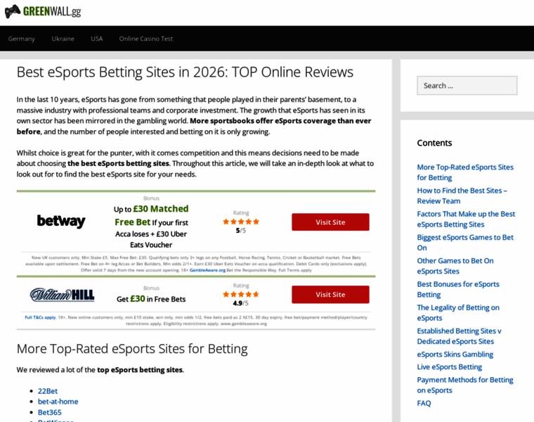Focus the Search input field
Screen dimensions: 534x422
467,85
